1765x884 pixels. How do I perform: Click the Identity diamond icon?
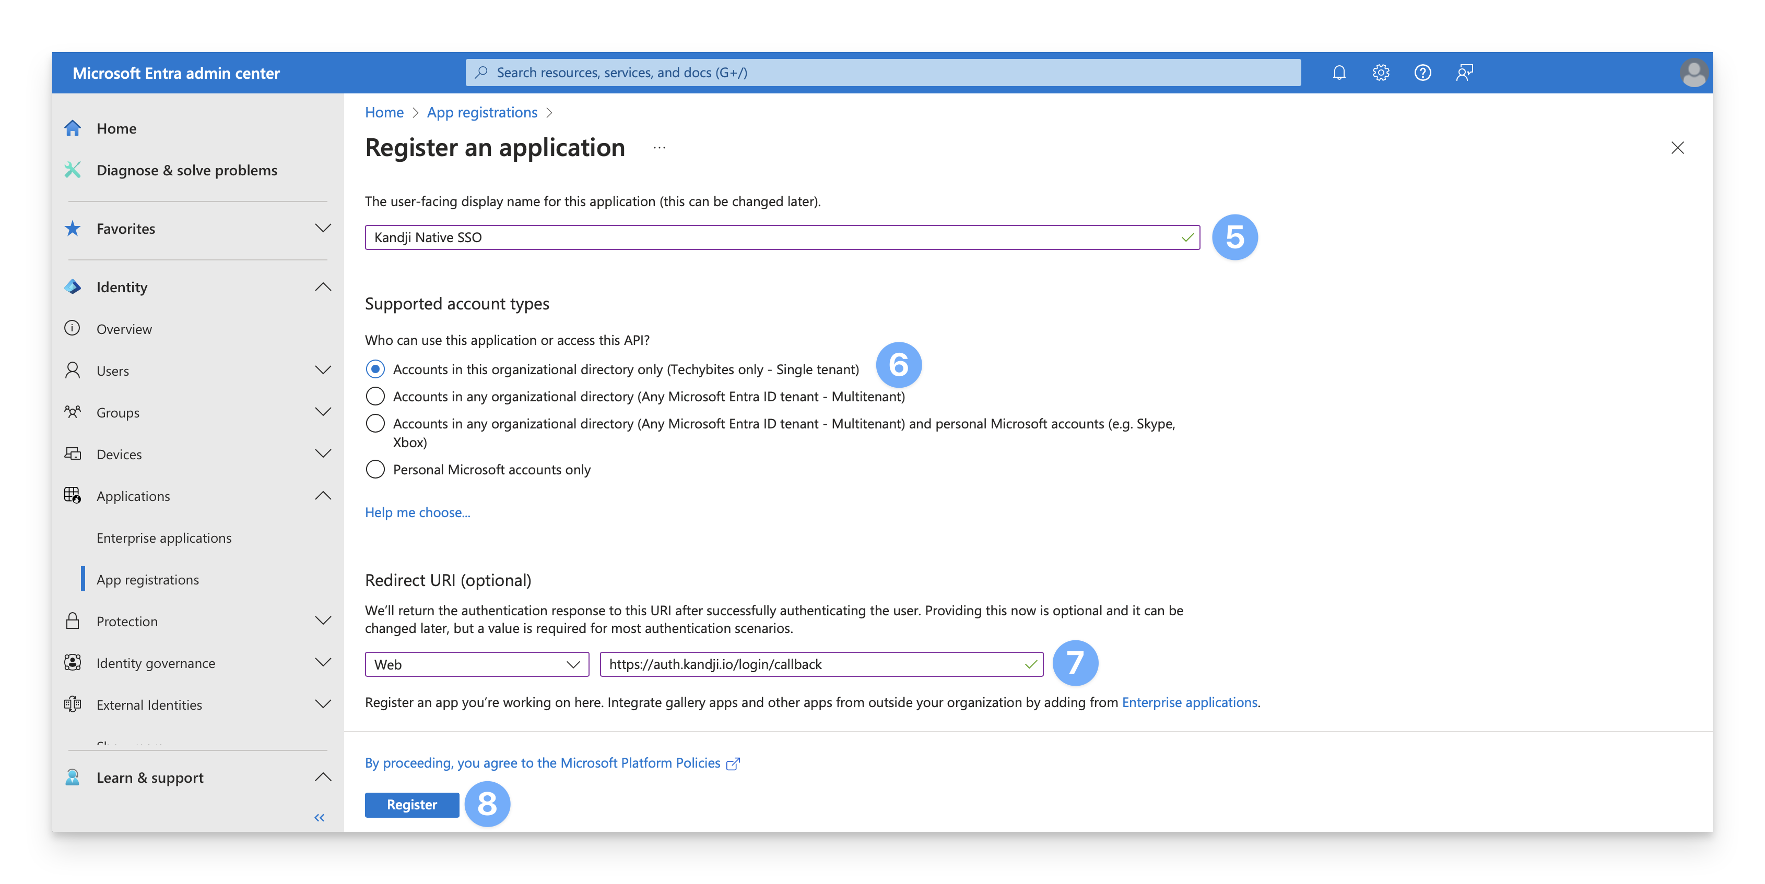73,286
